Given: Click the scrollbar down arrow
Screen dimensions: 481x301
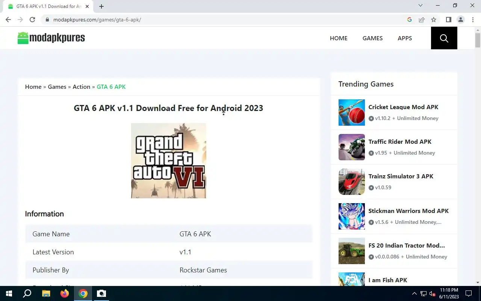Looking at the screenshot, I should (x=478, y=282).
